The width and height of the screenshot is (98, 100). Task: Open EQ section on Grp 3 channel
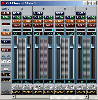(x=61, y=17)
